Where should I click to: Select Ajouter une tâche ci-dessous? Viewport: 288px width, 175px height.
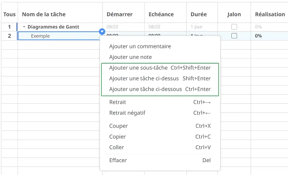(x=160, y=89)
